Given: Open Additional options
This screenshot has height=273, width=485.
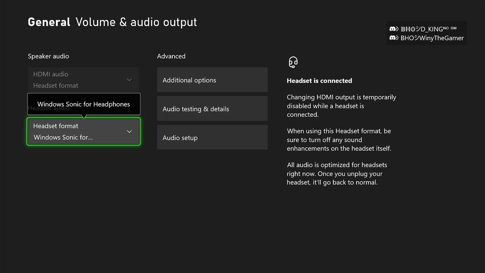Looking at the screenshot, I should (212, 80).
